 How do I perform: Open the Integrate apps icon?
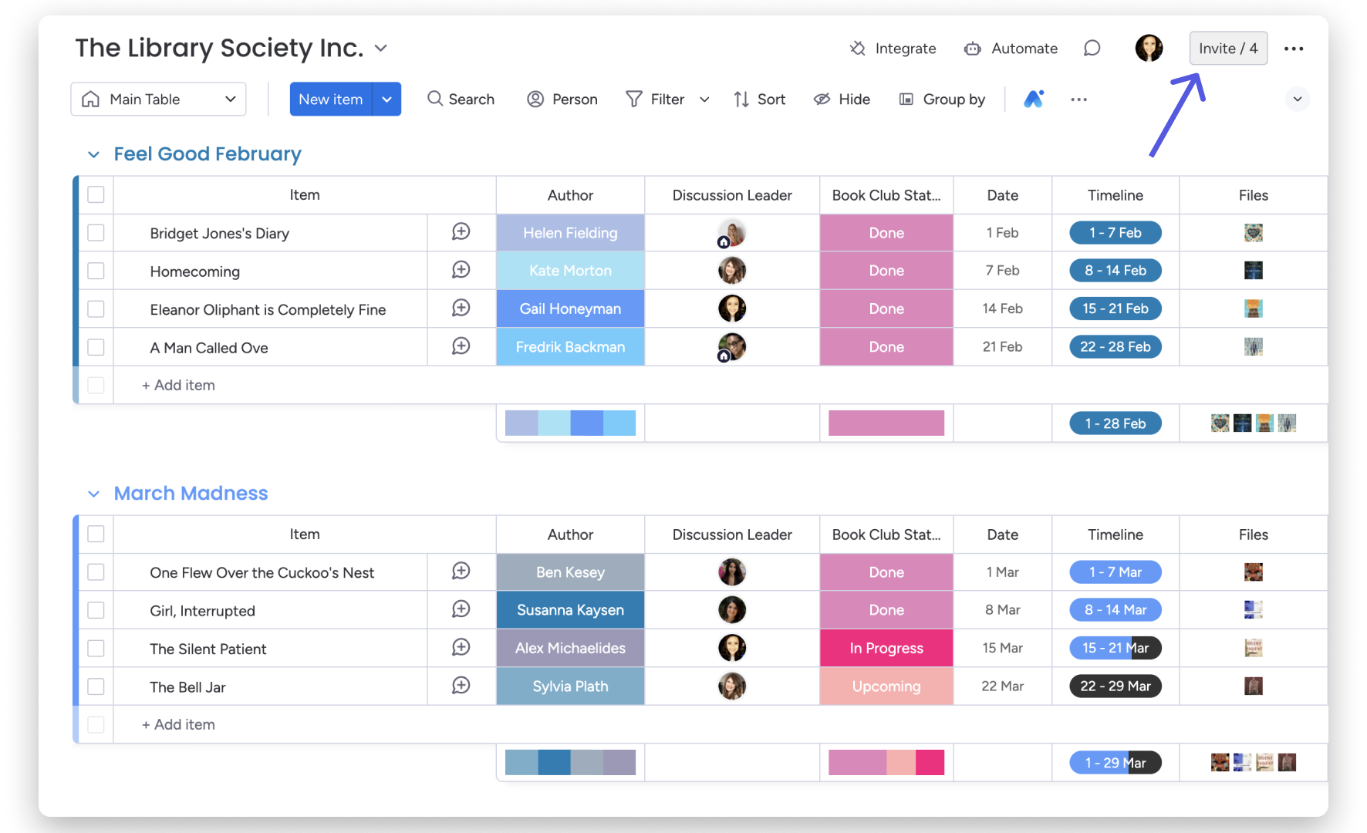tap(857, 49)
